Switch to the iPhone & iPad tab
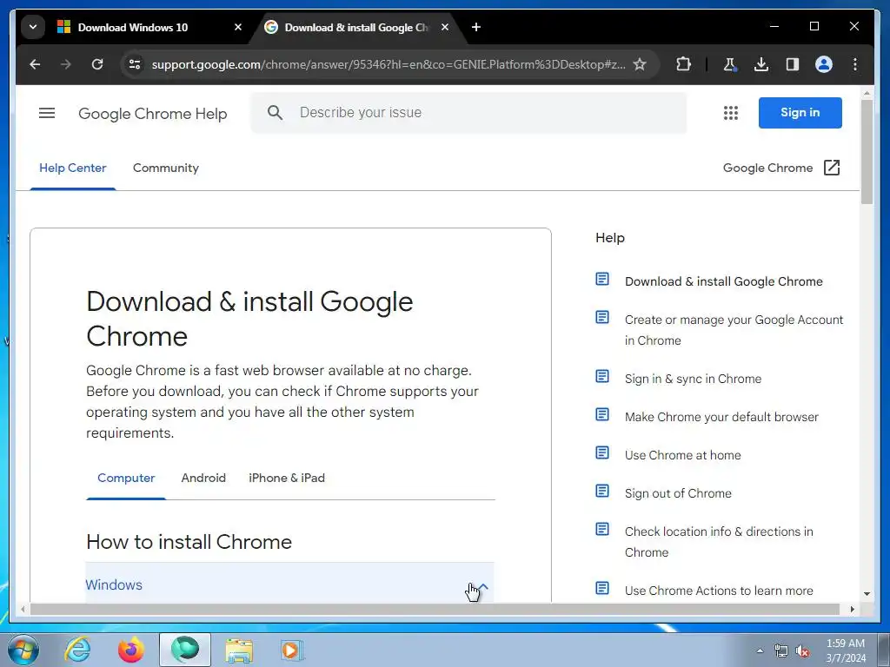 coord(287,478)
